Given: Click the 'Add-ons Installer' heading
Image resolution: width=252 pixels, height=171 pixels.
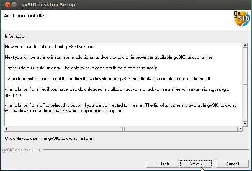Looking at the screenshot, I should [25, 16].
